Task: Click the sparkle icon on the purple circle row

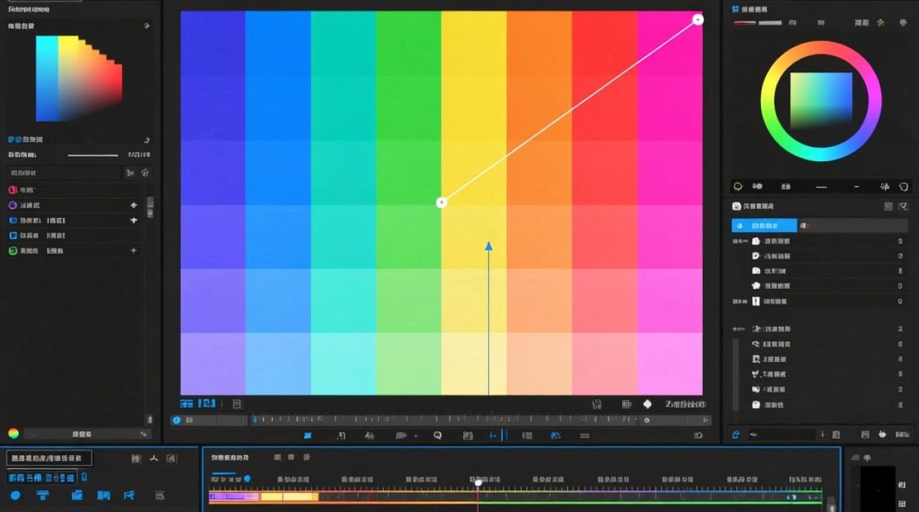Action: click(133, 205)
